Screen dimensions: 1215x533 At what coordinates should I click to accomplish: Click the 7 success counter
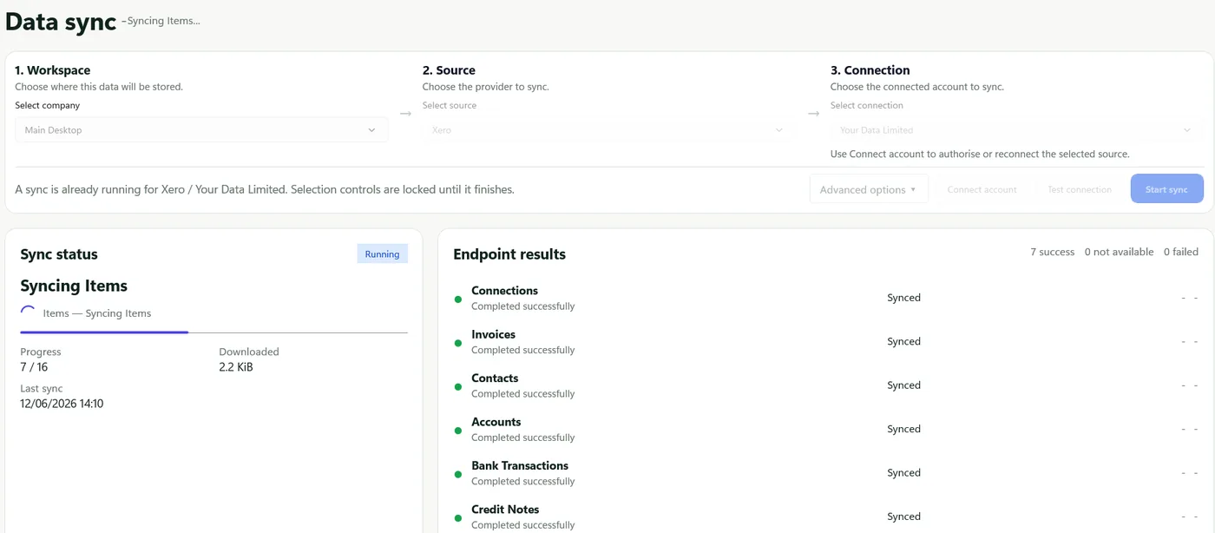[x=1052, y=252]
